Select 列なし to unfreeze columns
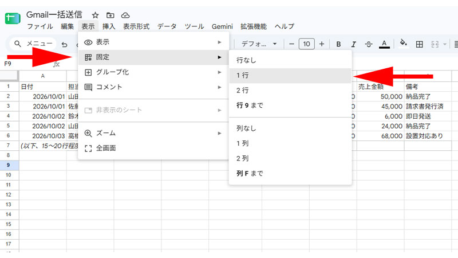Screen dimensions: 458x258 click(290, 128)
